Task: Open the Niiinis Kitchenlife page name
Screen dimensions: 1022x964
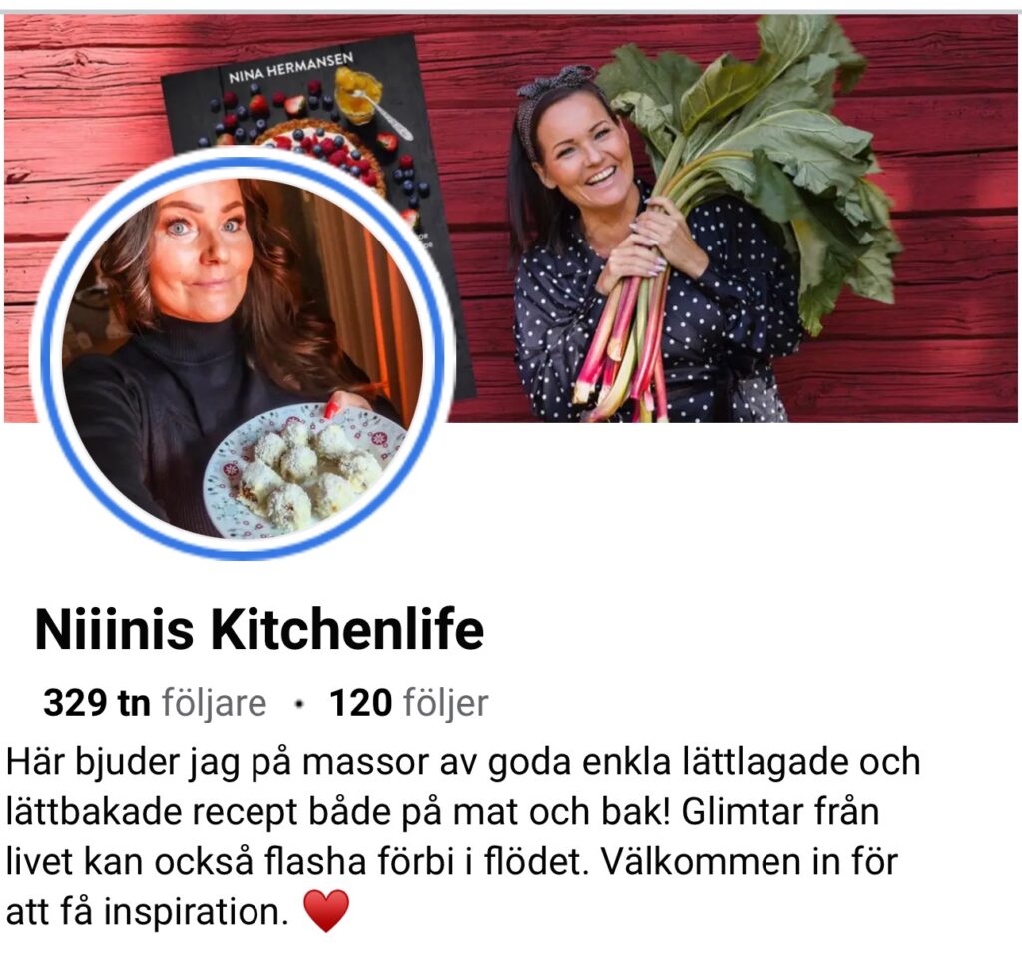Action: 259,629
